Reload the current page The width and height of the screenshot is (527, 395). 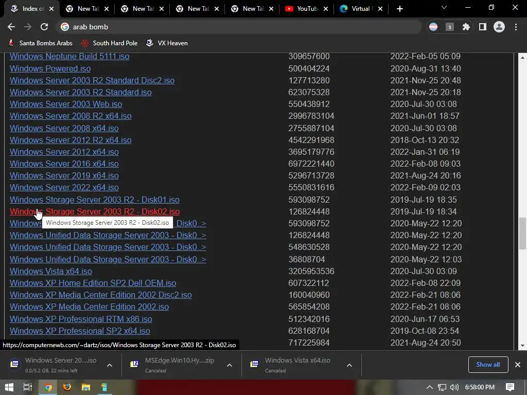point(44,27)
